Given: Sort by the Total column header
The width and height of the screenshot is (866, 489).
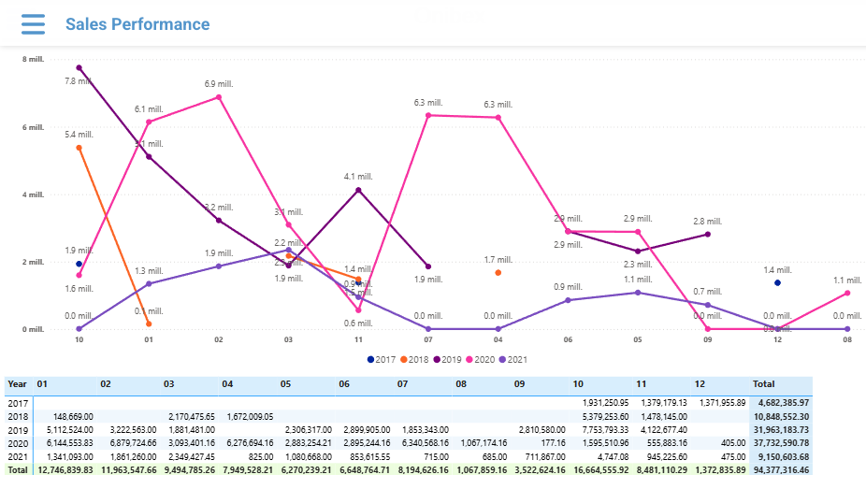Looking at the screenshot, I should point(764,384).
